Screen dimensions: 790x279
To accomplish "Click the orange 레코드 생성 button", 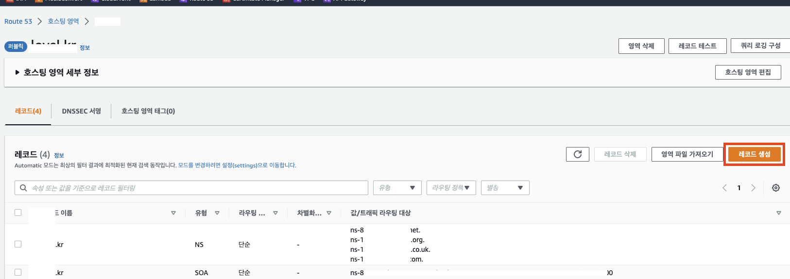I will 754,154.
